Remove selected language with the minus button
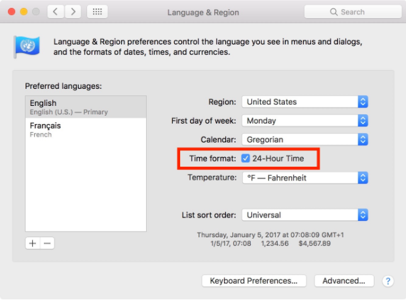The image size is (406, 300). pyautogui.click(x=47, y=243)
